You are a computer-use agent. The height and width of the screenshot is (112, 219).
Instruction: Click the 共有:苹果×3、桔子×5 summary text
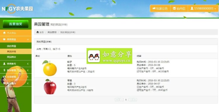[48, 49]
